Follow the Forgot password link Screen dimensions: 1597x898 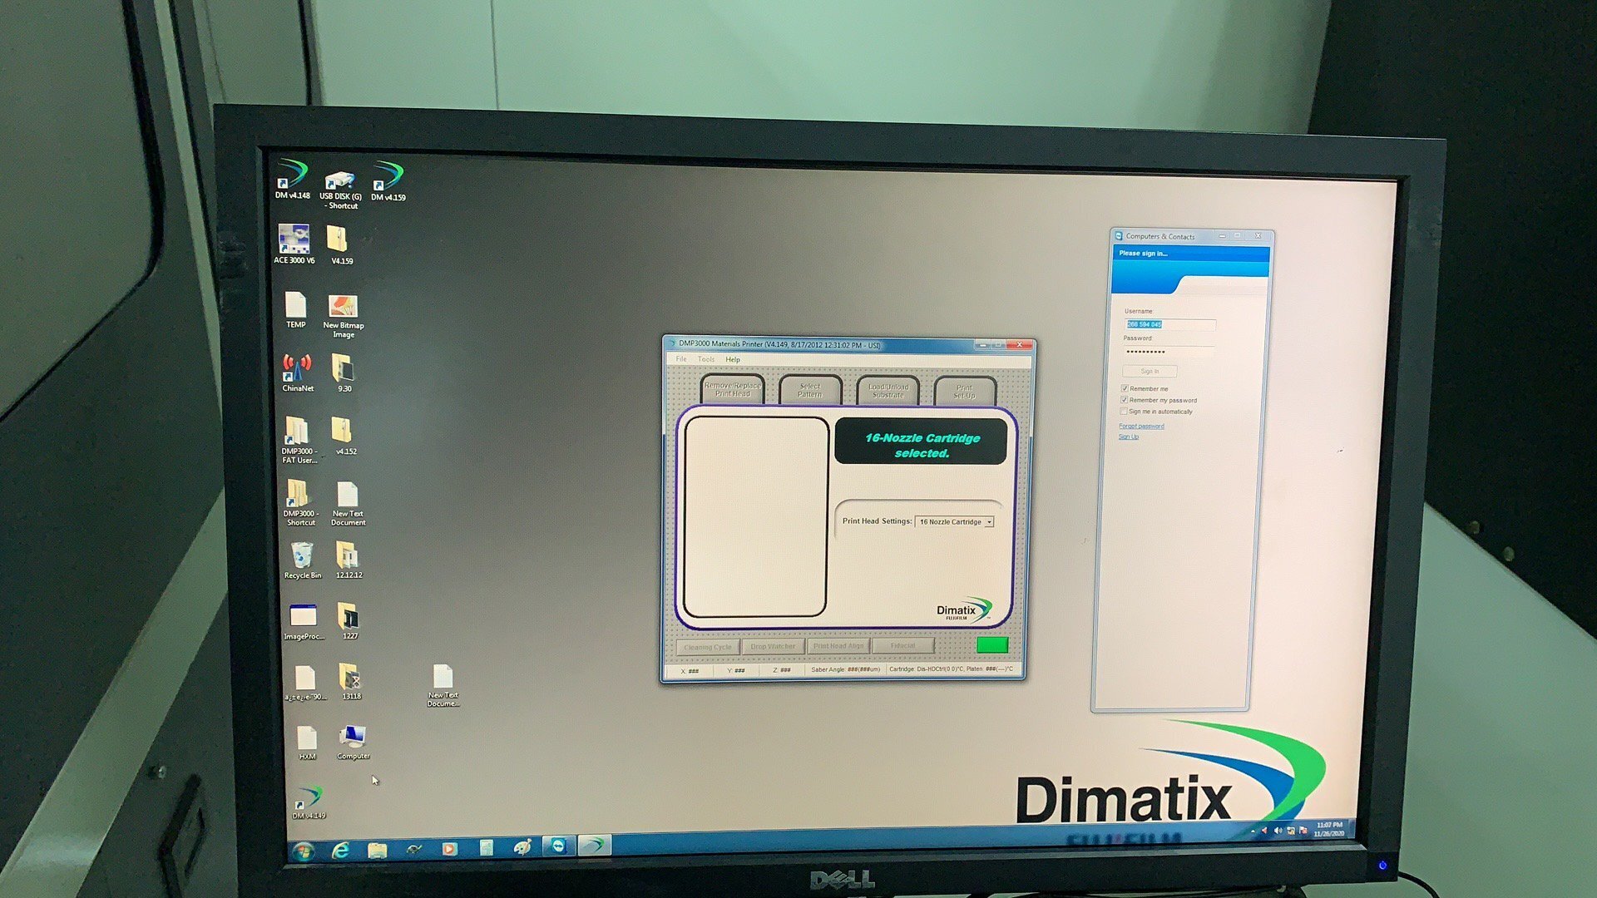(1141, 426)
